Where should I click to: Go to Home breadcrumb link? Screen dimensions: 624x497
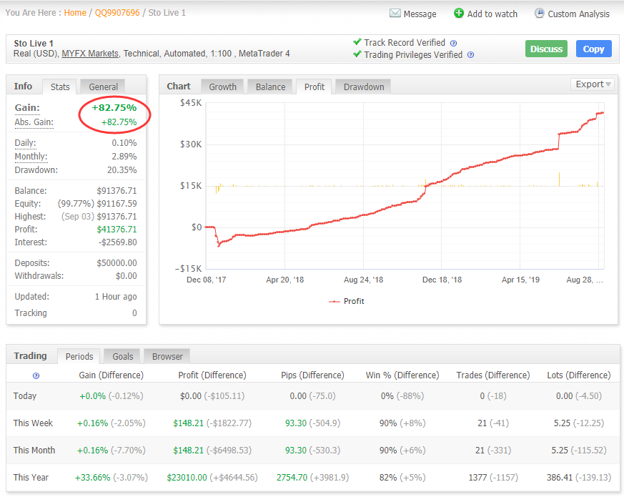coord(75,13)
